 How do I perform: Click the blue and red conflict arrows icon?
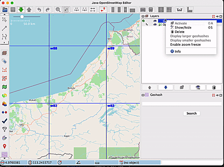(x=4, y=112)
